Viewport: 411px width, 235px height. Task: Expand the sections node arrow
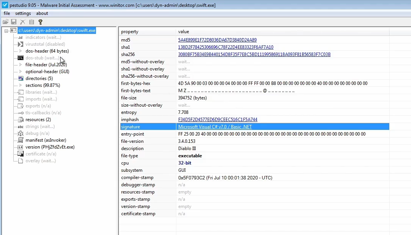(21, 85)
